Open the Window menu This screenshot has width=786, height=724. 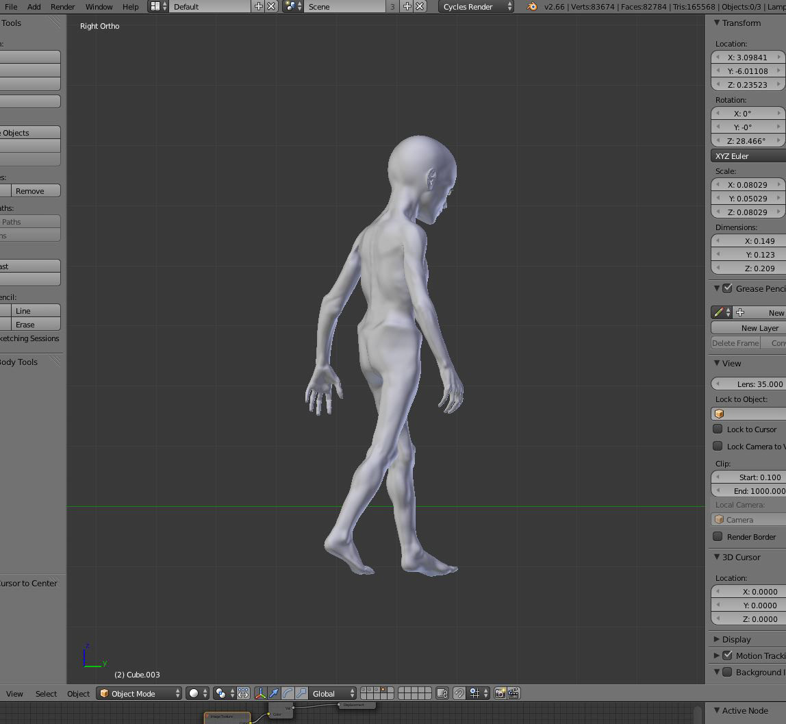[99, 7]
